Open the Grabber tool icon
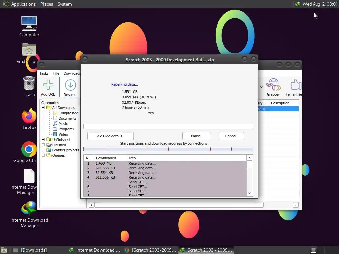This screenshot has height=254, width=339. 273,84
